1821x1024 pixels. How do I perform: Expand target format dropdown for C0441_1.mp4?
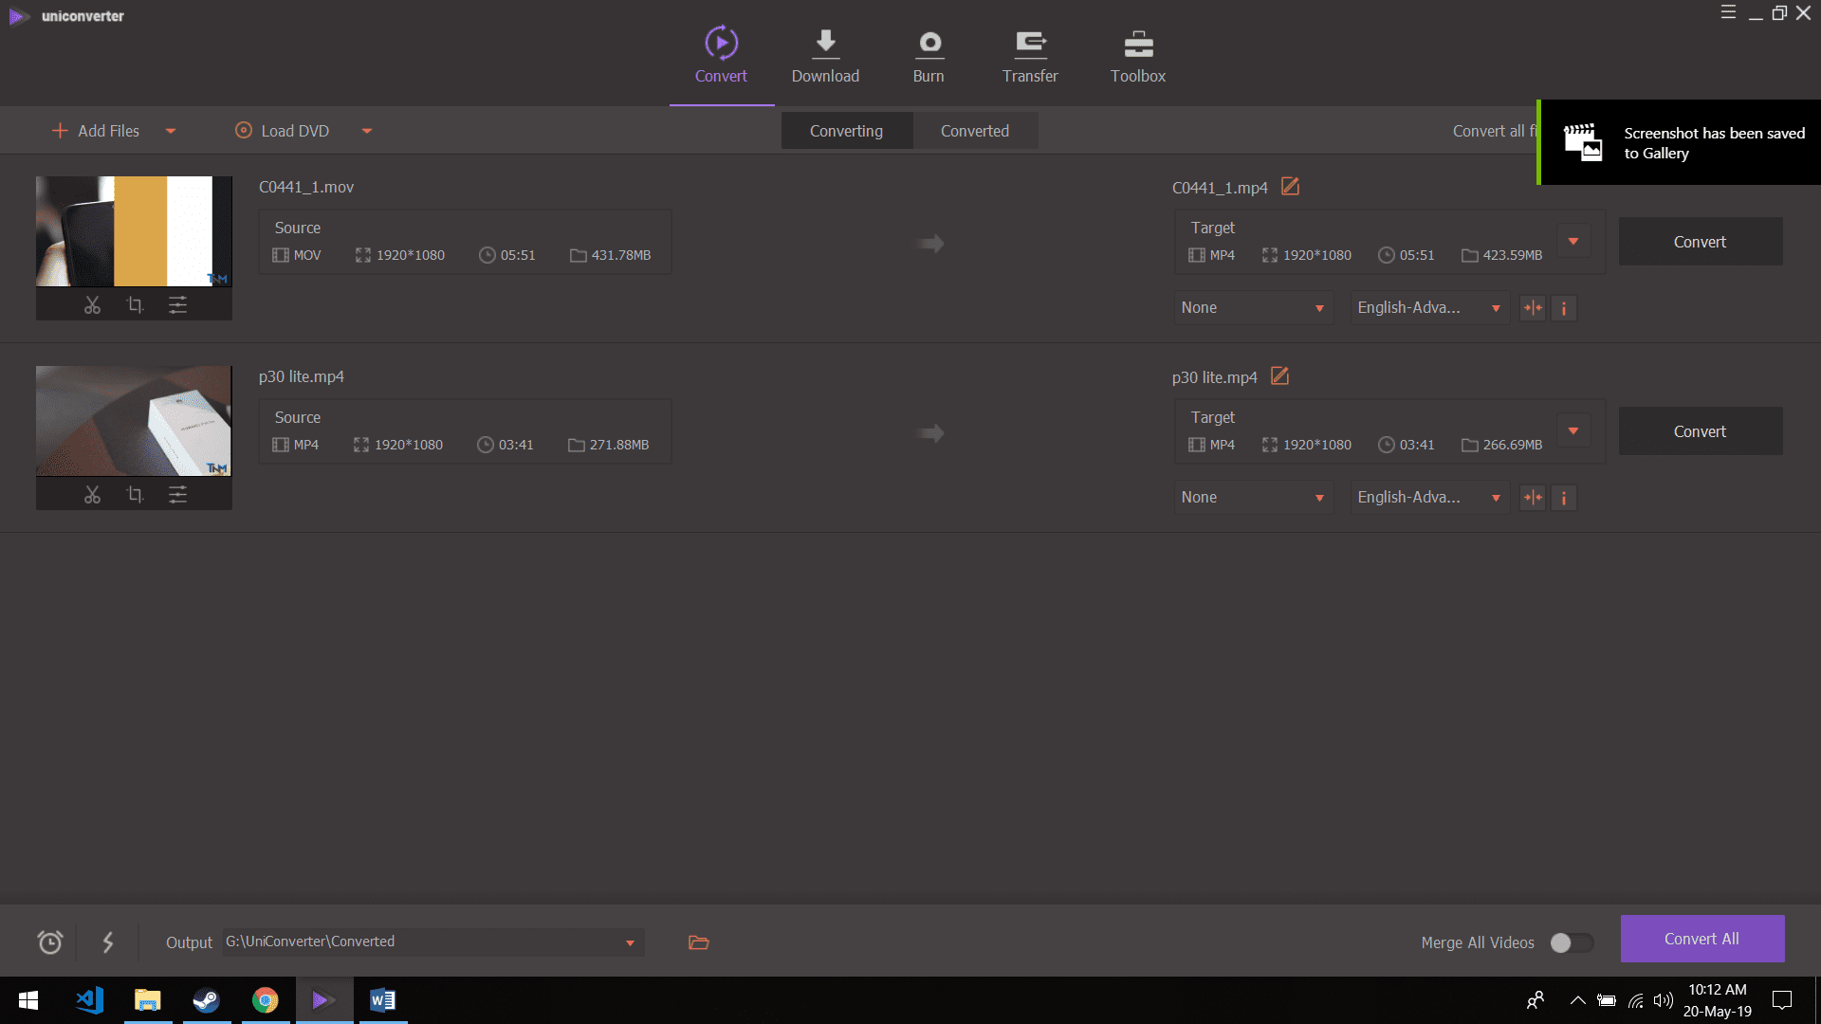pos(1573,242)
